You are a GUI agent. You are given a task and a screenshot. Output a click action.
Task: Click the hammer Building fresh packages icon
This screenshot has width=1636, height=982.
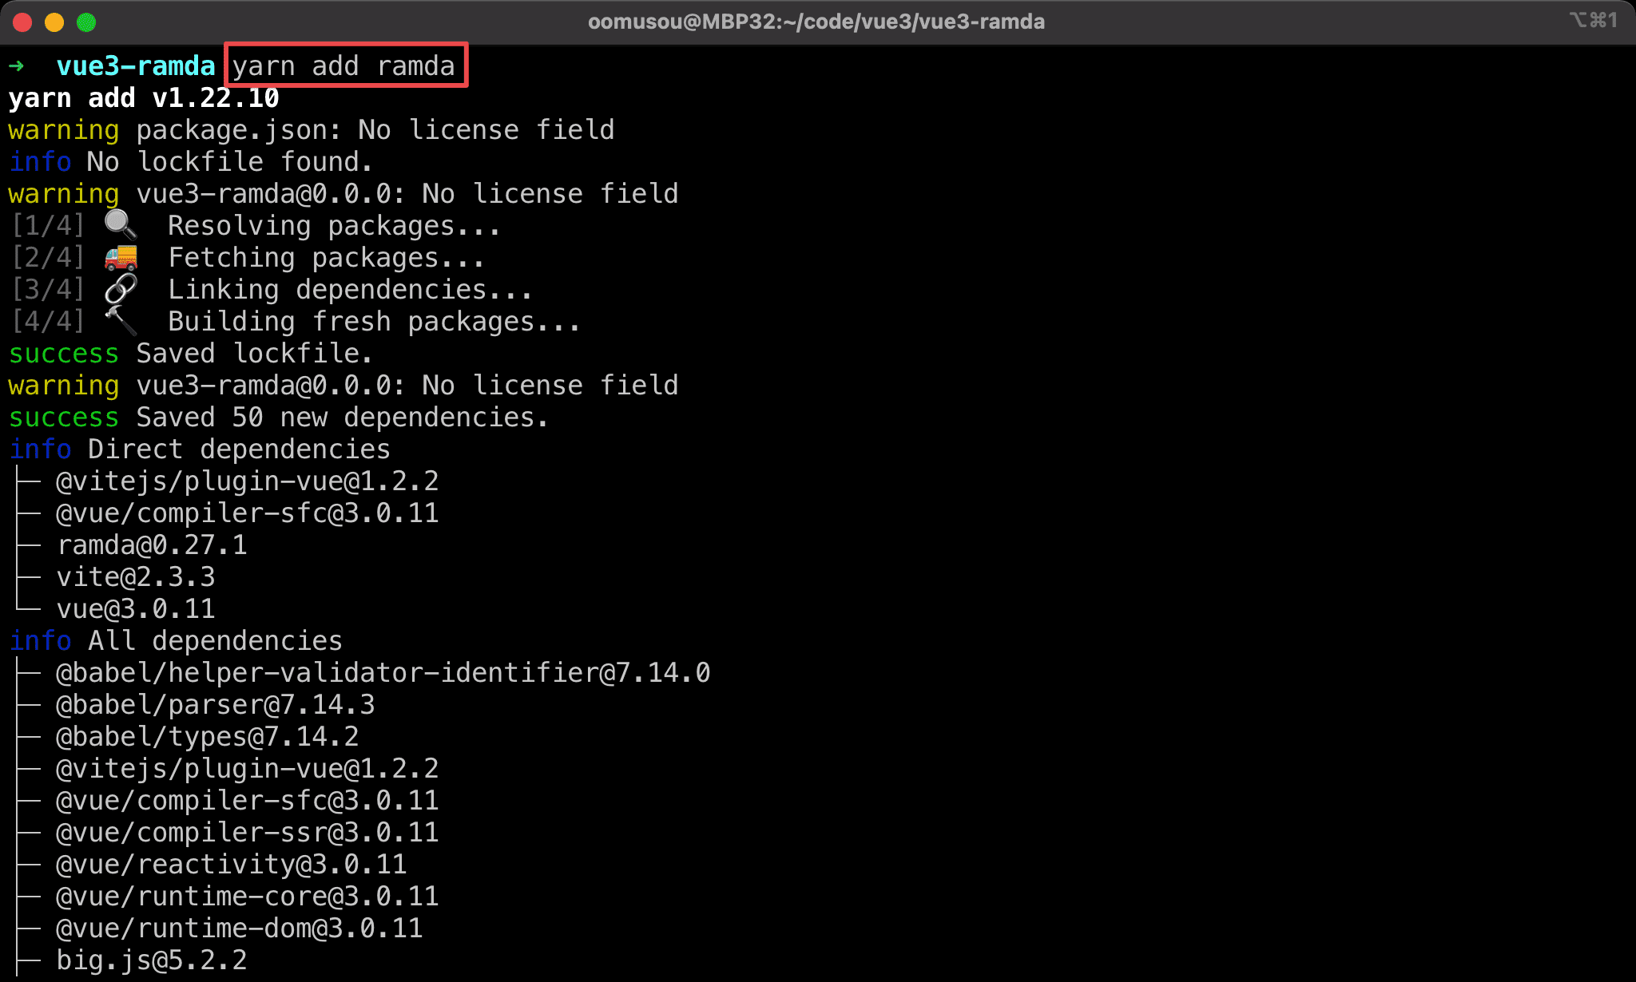[121, 321]
